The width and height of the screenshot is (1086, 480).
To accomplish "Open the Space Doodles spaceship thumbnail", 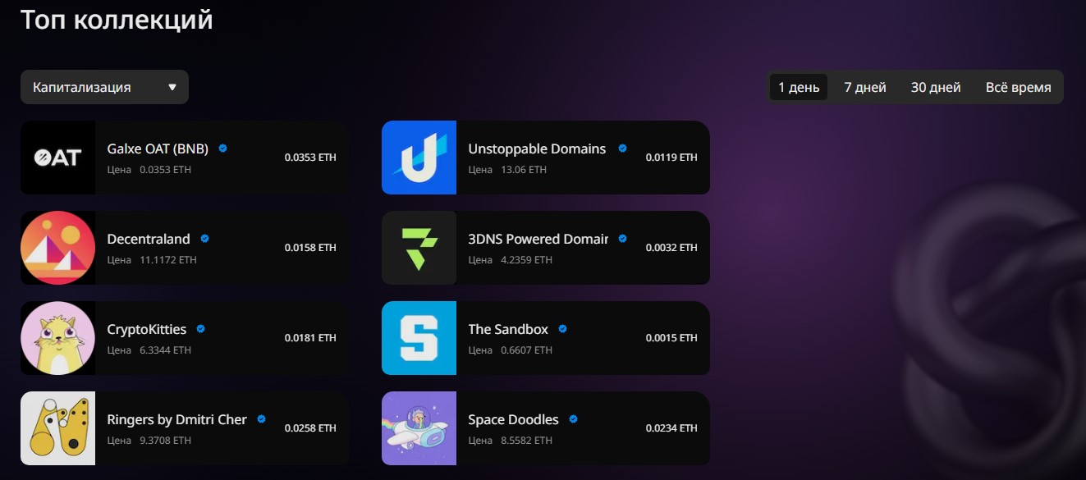I will (419, 428).
